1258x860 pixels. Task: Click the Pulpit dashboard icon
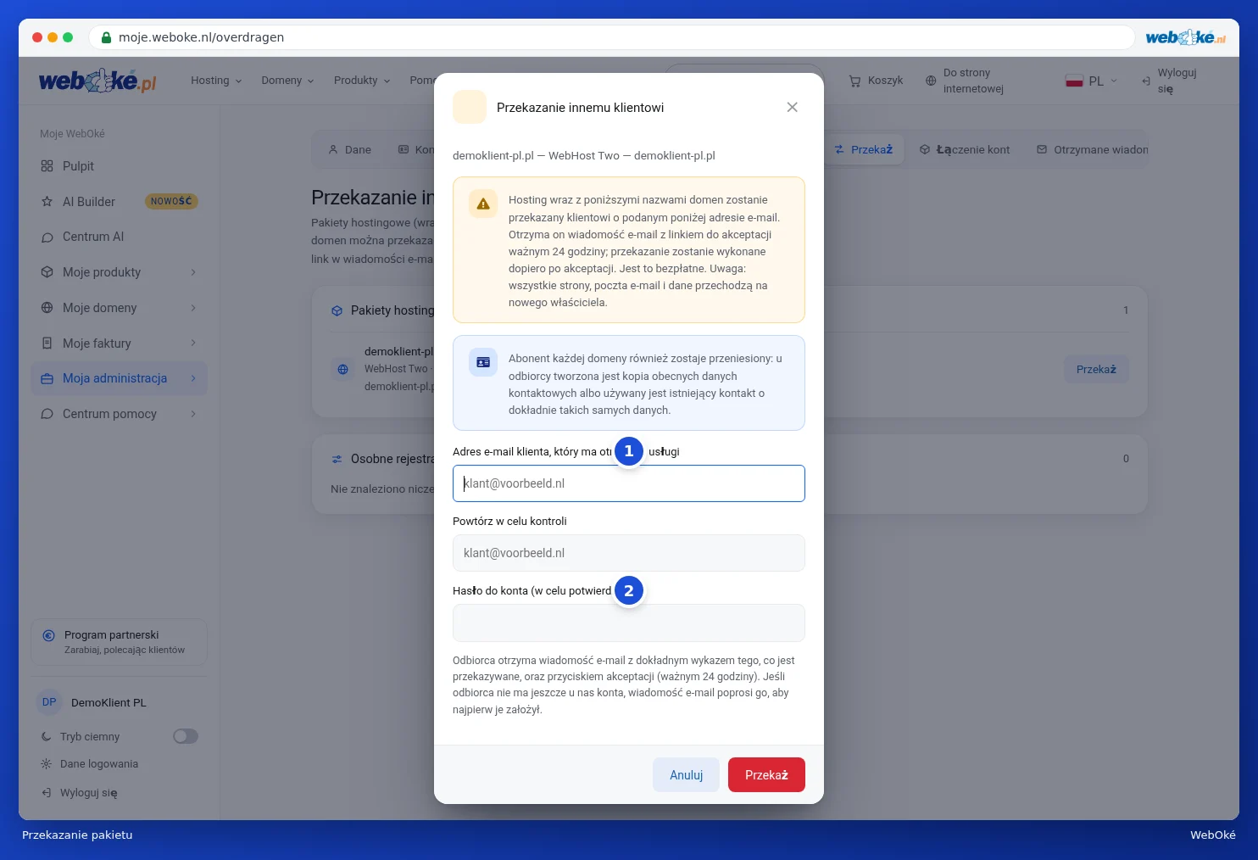click(47, 166)
